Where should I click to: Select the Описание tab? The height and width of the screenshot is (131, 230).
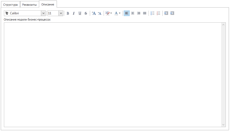tap(48, 4)
